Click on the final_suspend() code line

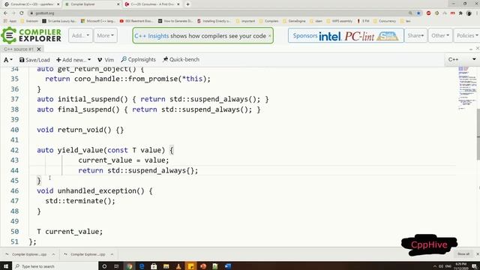pos(148,109)
